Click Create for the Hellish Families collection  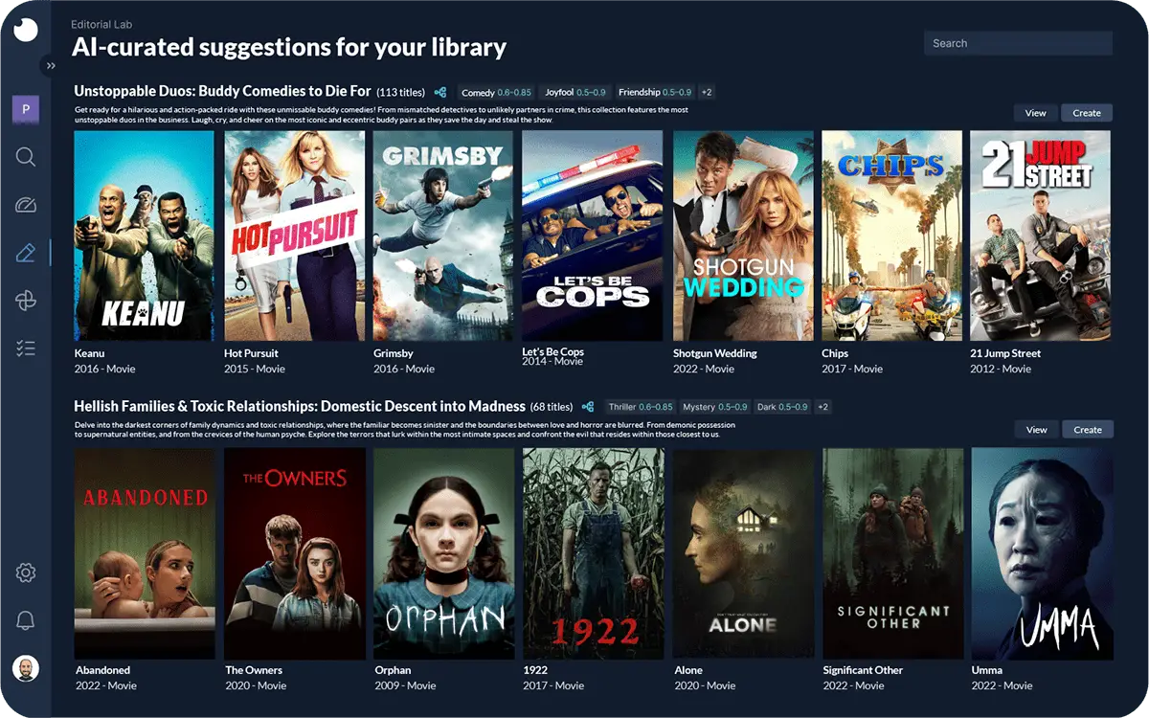click(x=1088, y=430)
